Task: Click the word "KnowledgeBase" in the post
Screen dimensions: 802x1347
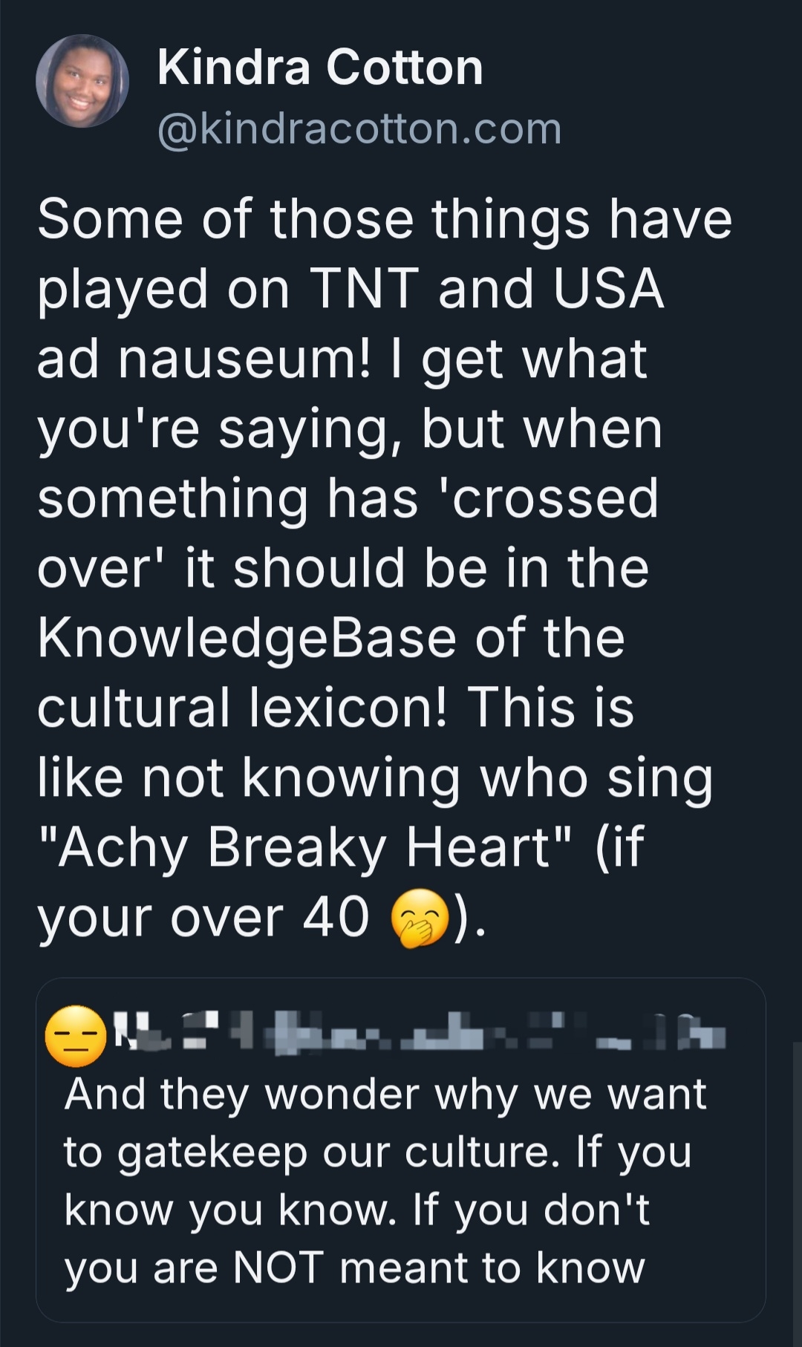Action: click(x=247, y=638)
